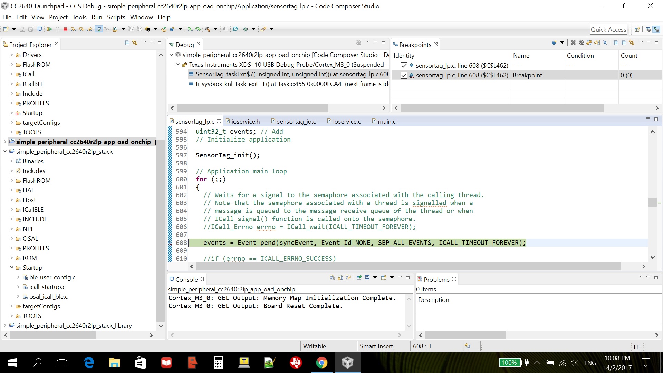Open the Scripts menu

tap(116, 17)
